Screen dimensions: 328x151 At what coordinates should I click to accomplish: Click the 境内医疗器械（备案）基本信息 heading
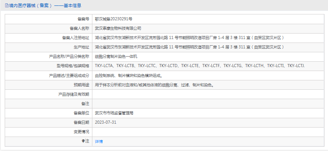click(45, 5)
